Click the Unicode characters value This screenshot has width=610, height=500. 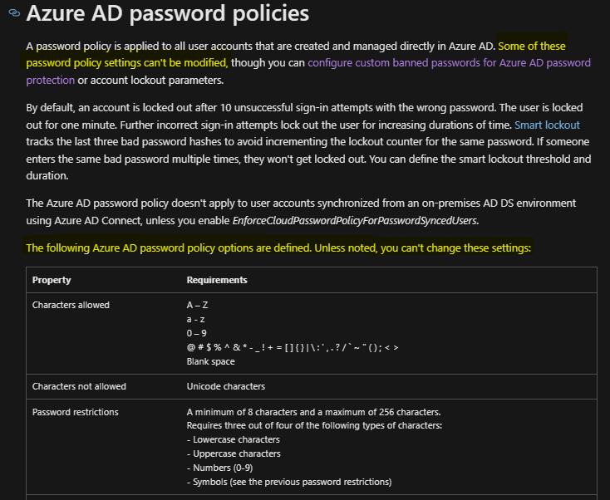point(226,386)
